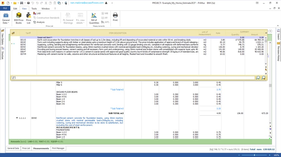Open a file using the folder icon
Viewport: 281px width, 157px height.
15,3
